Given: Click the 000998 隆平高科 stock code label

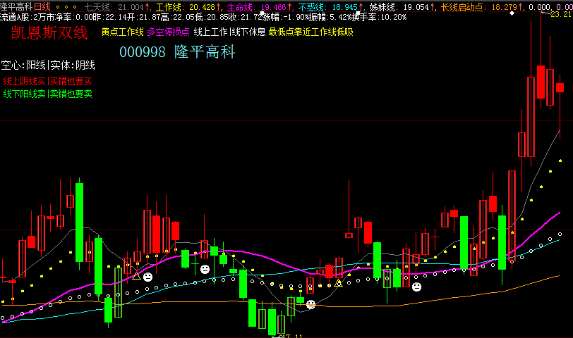Looking at the screenshot, I should [176, 52].
